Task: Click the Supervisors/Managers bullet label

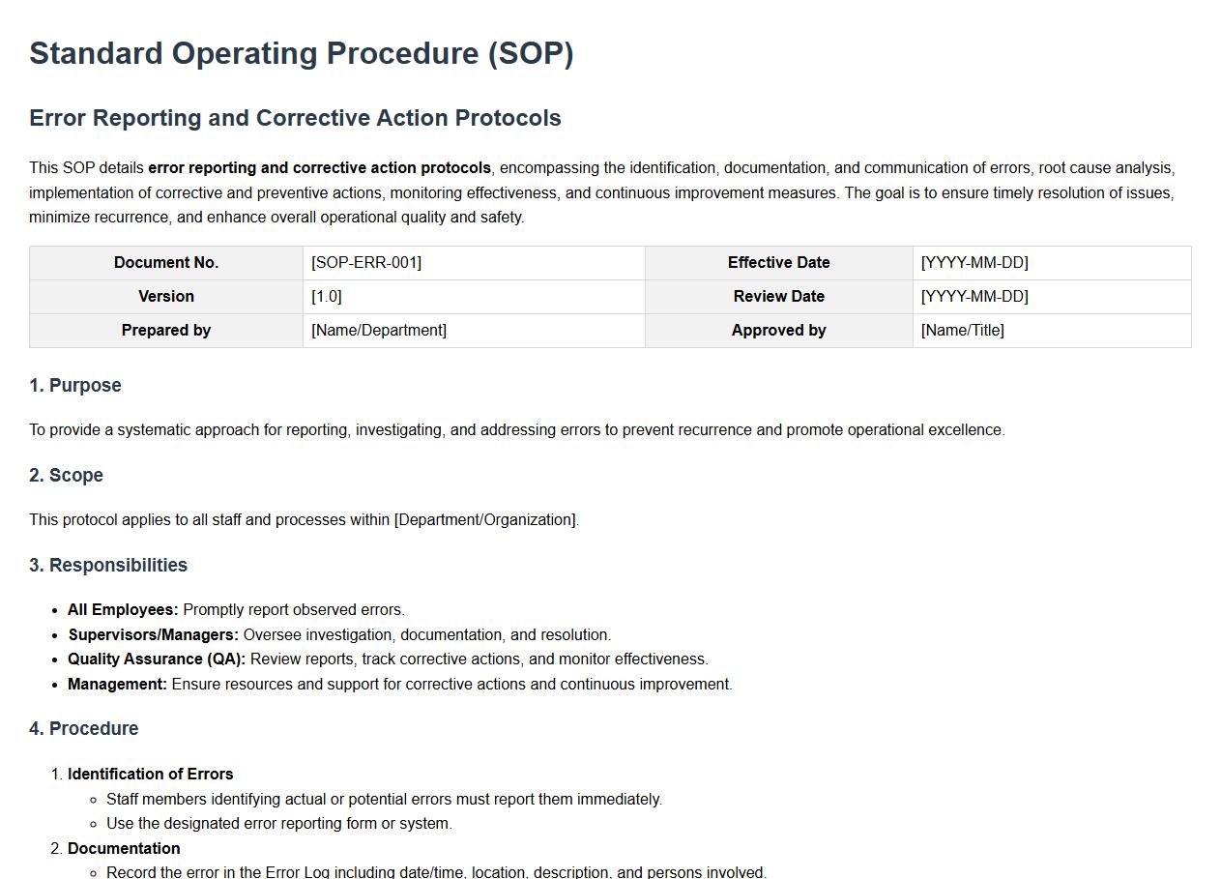Action: coord(153,635)
